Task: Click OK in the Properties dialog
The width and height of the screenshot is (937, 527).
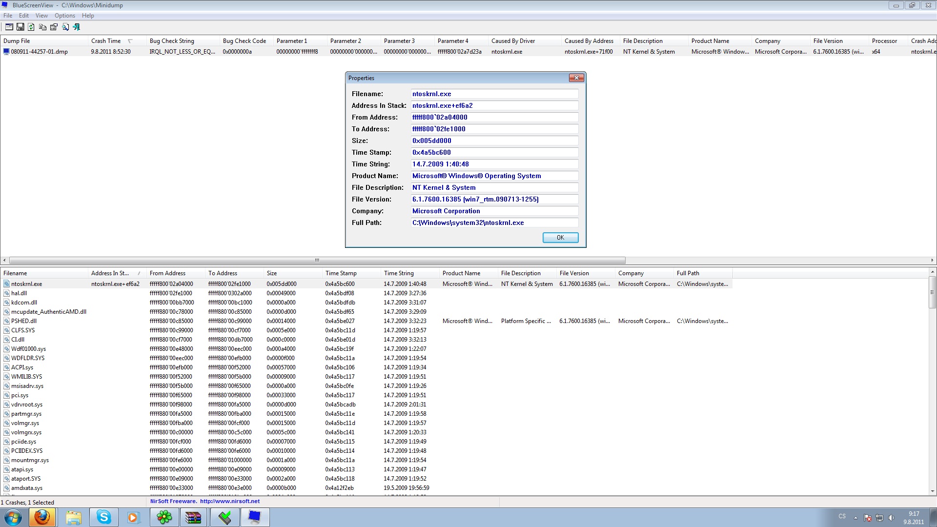Action: pyautogui.click(x=560, y=238)
